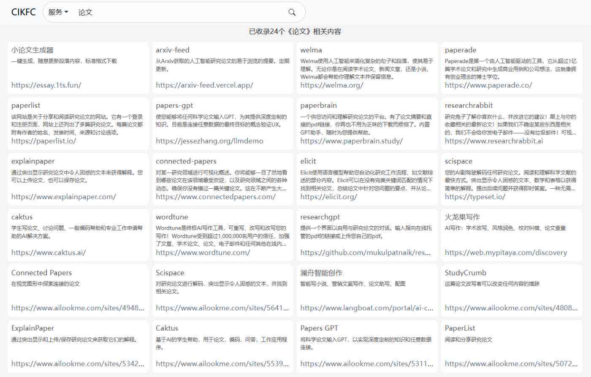This screenshot has height=377, width=591.
Task: Visit https://jessezhang.org/llmdemo
Action: coord(209,141)
